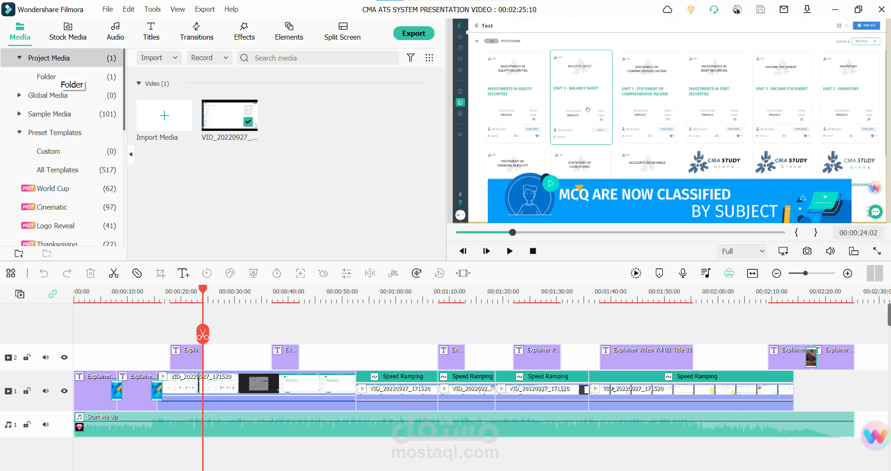This screenshot has width=891, height=471.
Task: Click zoom in plus on timeline
Action: [x=848, y=273]
